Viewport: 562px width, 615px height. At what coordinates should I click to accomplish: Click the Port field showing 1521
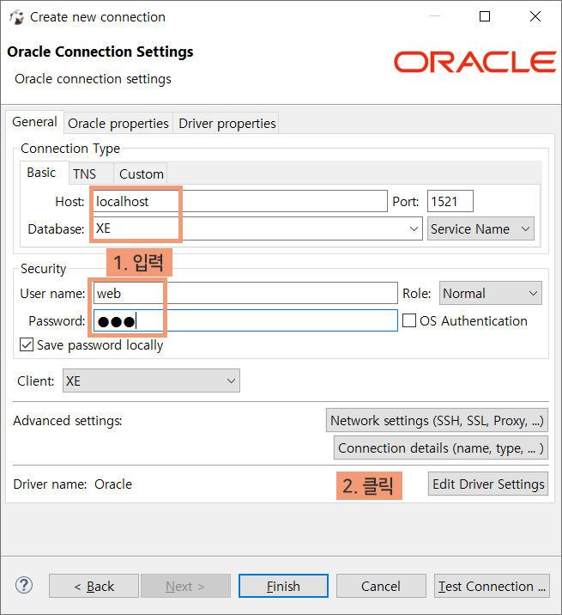coord(450,201)
